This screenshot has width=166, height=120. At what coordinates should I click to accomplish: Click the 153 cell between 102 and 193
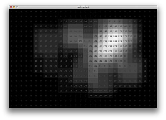click(x=100, y=36)
